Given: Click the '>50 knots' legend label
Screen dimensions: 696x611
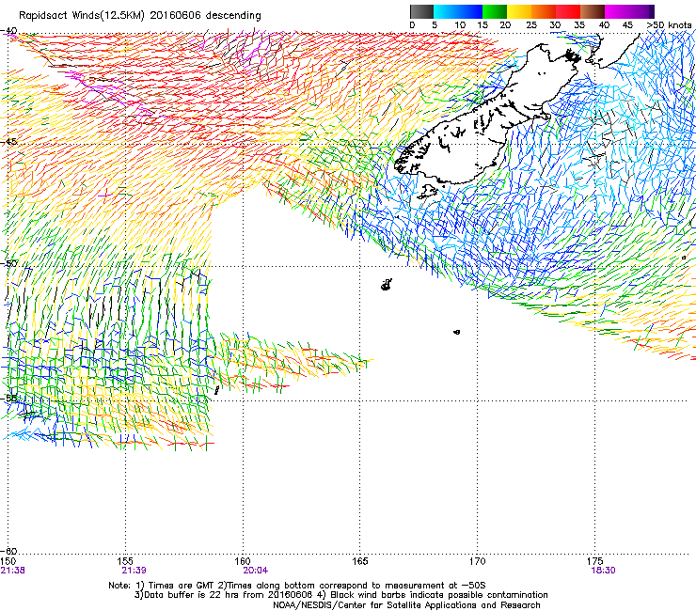Looking at the screenshot, I should (669, 25).
